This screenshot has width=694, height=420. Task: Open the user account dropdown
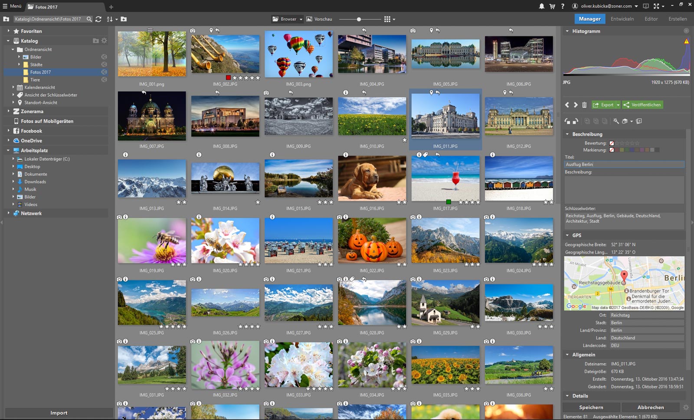click(x=636, y=7)
